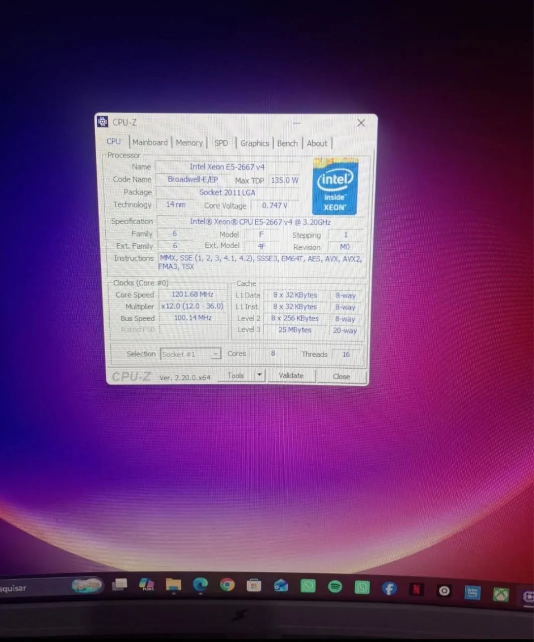Launch Netflix from the taskbar

click(416, 589)
